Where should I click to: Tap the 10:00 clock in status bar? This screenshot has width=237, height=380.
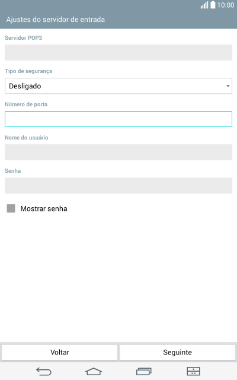(x=226, y=5)
